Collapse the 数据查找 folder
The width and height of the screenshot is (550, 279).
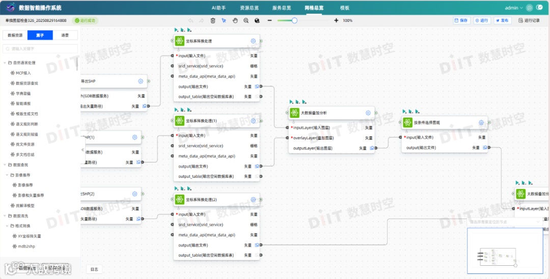[x=5, y=165]
